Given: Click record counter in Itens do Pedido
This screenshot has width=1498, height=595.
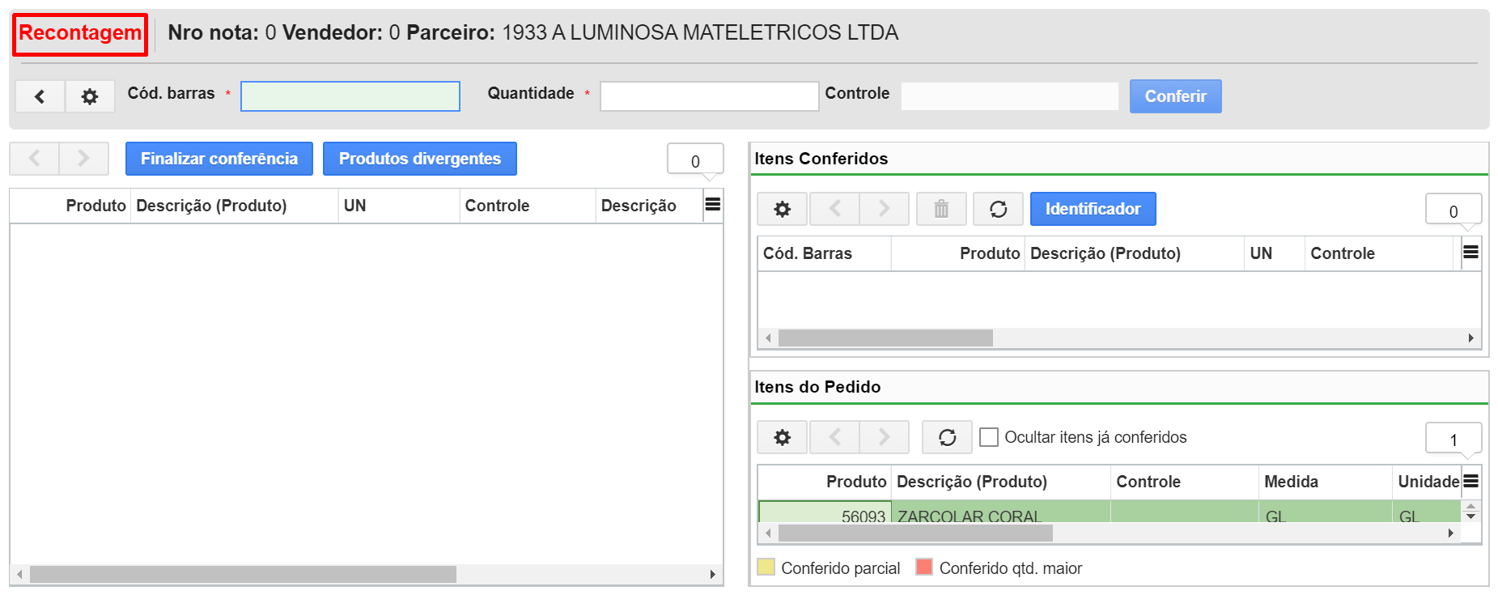Looking at the screenshot, I should pyautogui.click(x=1453, y=440).
